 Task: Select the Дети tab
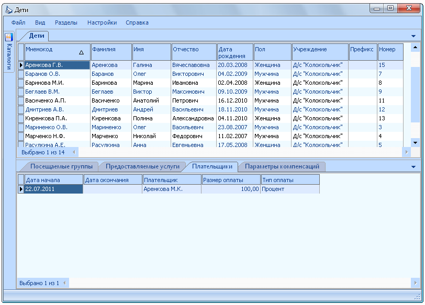pos(36,36)
